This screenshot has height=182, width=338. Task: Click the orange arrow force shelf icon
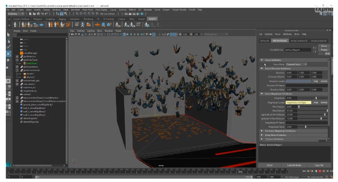97,25
